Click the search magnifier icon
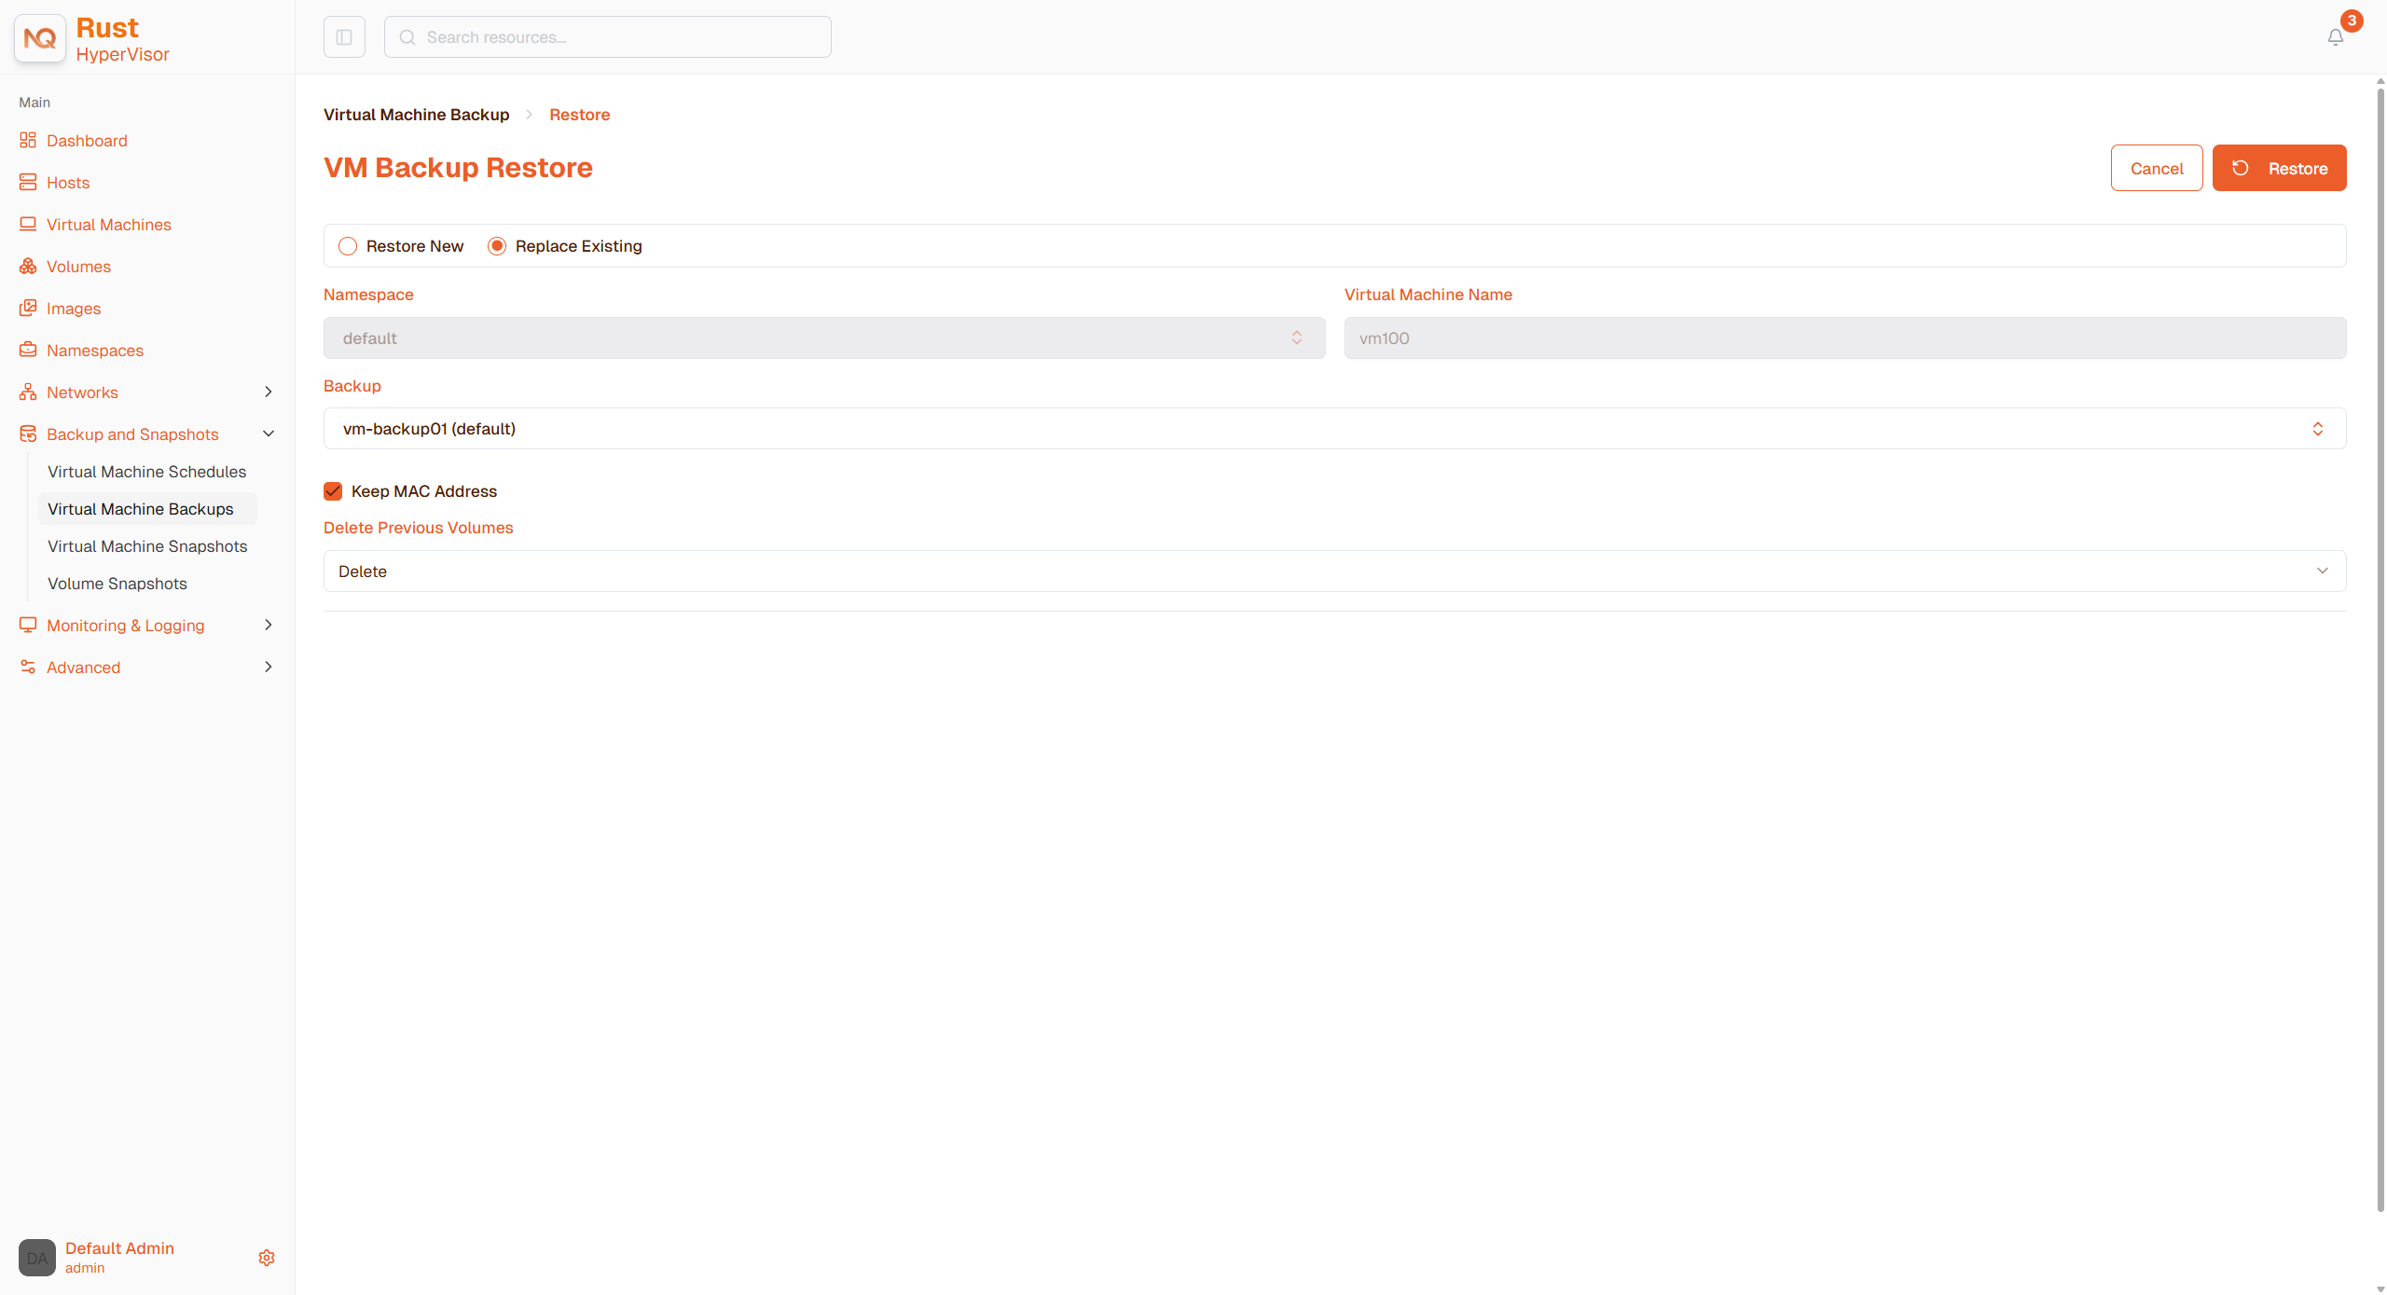This screenshot has width=2387, height=1295. [x=407, y=37]
